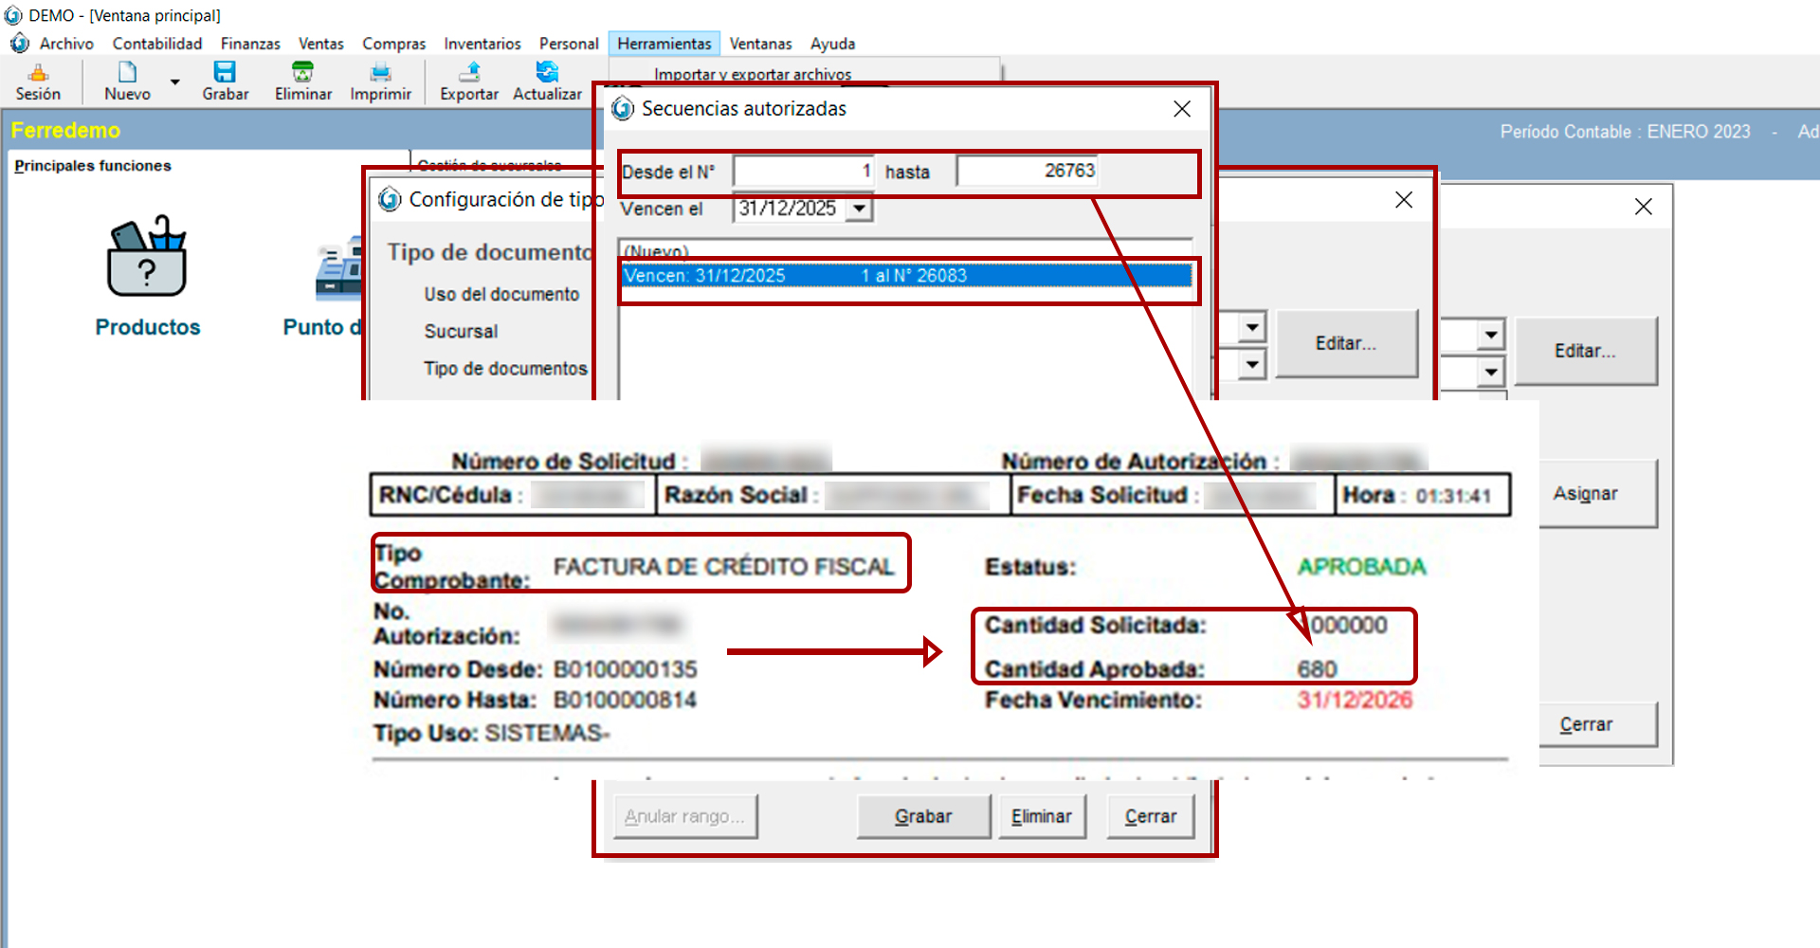Image resolution: width=1820 pixels, height=948 pixels.
Task: Expand the dropdown beside the Editar button
Action: point(1252,327)
